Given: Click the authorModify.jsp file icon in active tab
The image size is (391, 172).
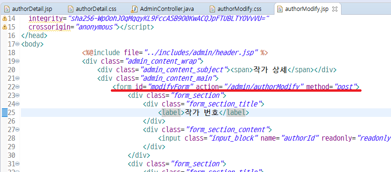Looking at the screenshot, I should (280, 9).
